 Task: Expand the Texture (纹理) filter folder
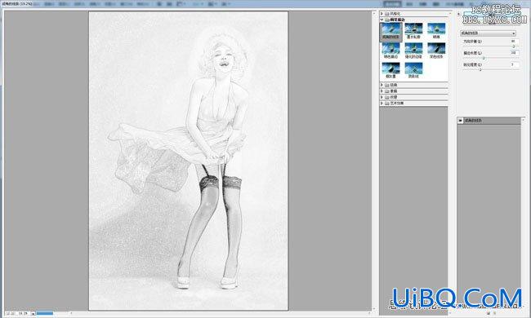coord(382,97)
